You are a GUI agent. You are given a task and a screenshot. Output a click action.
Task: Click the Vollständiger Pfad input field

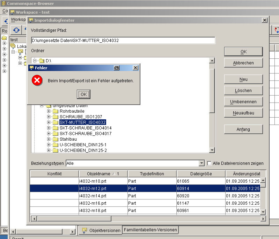[x=123, y=41]
